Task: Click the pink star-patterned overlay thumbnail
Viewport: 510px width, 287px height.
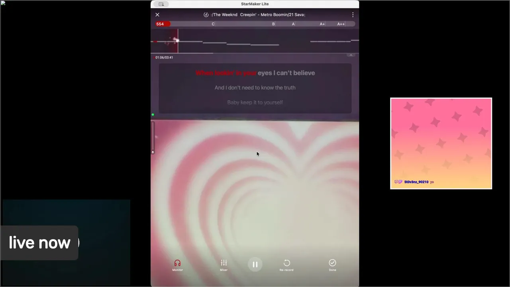Action: (441, 143)
